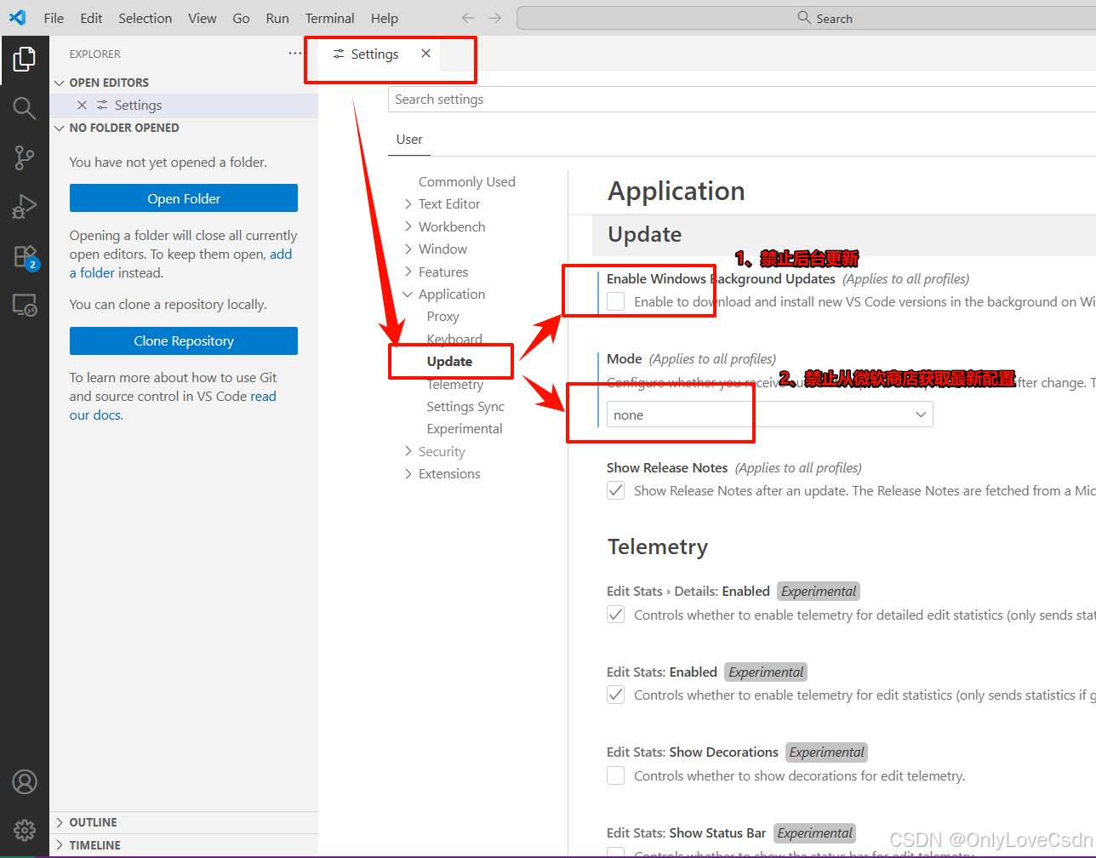
Task: Open the Explorer view in the activity bar
Action: pyautogui.click(x=25, y=59)
